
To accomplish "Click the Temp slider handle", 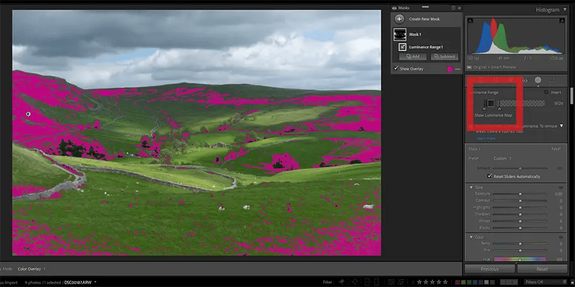I will click(x=520, y=244).
